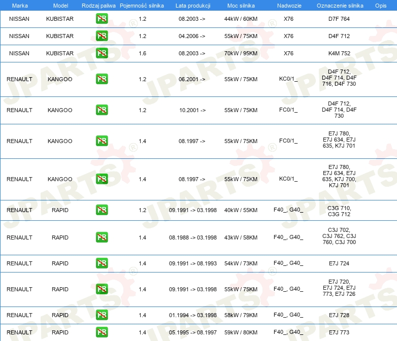The width and height of the screenshot is (397, 341).
Task: Click engine codes C3G 710, C3G 712
Action: pyautogui.click(x=339, y=211)
